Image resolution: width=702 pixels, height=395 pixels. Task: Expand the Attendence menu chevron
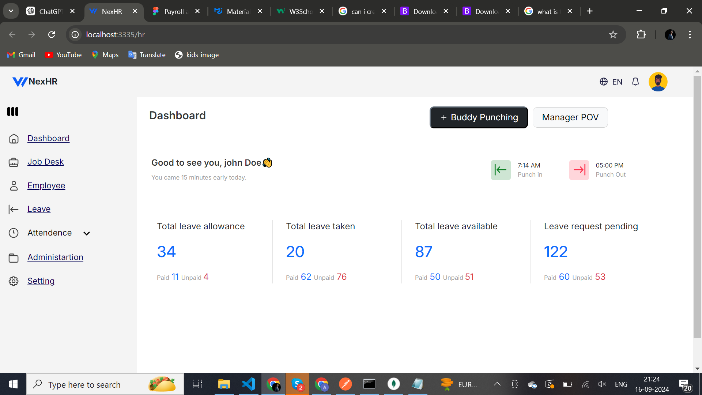point(87,233)
